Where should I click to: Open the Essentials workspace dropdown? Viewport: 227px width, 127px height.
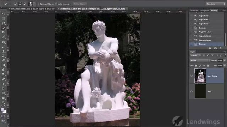click(x=215, y=4)
